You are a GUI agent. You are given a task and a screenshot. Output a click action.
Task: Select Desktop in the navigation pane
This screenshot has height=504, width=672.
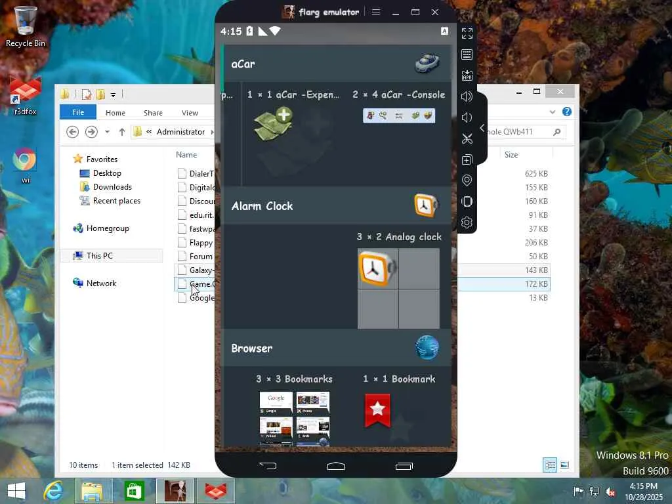click(107, 173)
